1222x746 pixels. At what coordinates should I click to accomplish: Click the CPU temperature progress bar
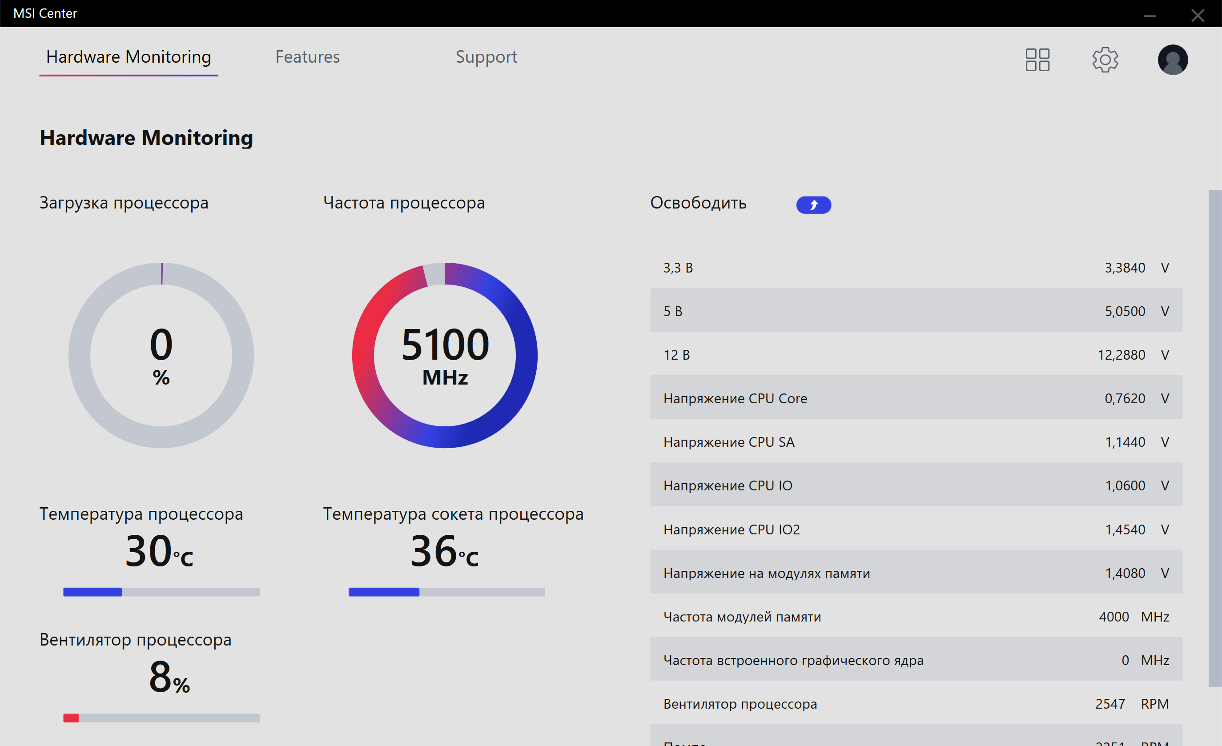click(161, 592)
